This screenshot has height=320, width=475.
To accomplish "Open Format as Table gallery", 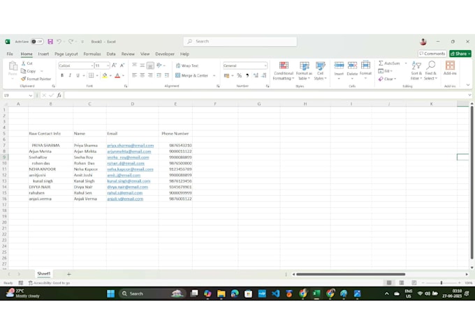I will [x=304, y=71].
